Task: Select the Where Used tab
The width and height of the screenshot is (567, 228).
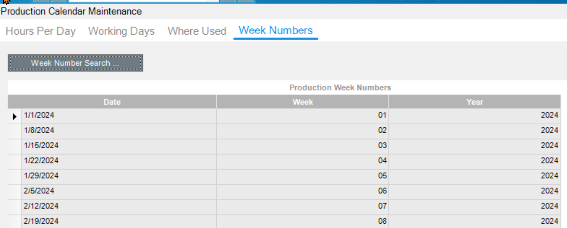Action: point(197,31)
